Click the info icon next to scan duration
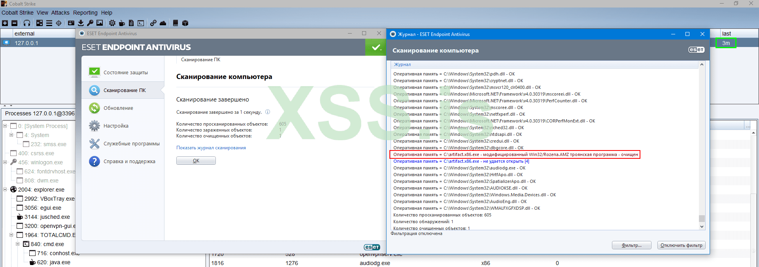 268,112
